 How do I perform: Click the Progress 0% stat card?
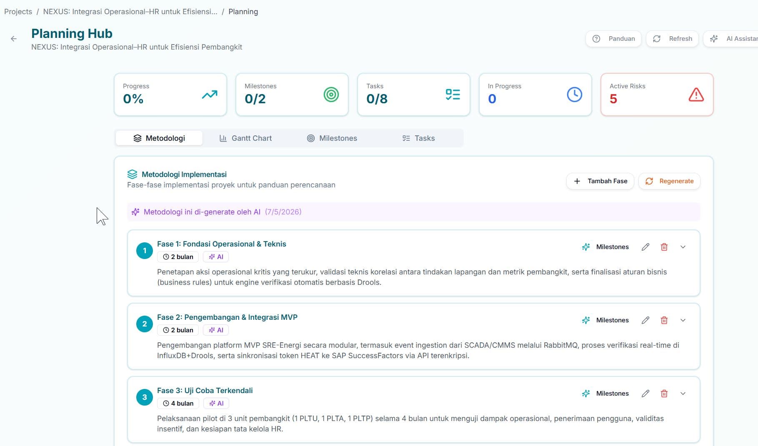[x=170, y=95]
